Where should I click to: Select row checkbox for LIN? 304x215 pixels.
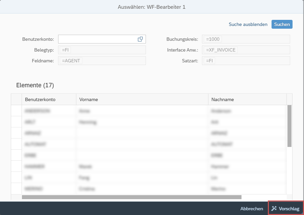point(16,178)
